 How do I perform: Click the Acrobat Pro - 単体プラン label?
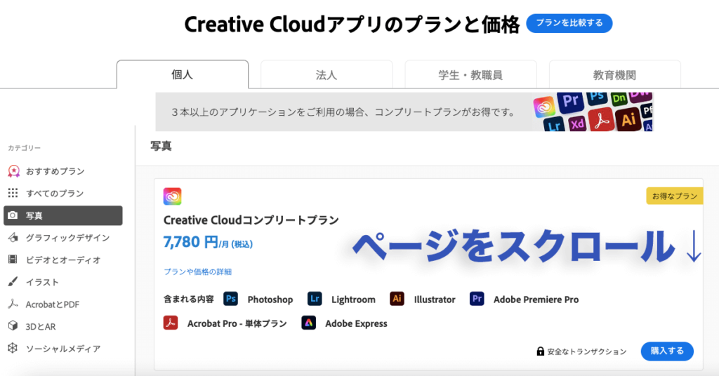237,323
